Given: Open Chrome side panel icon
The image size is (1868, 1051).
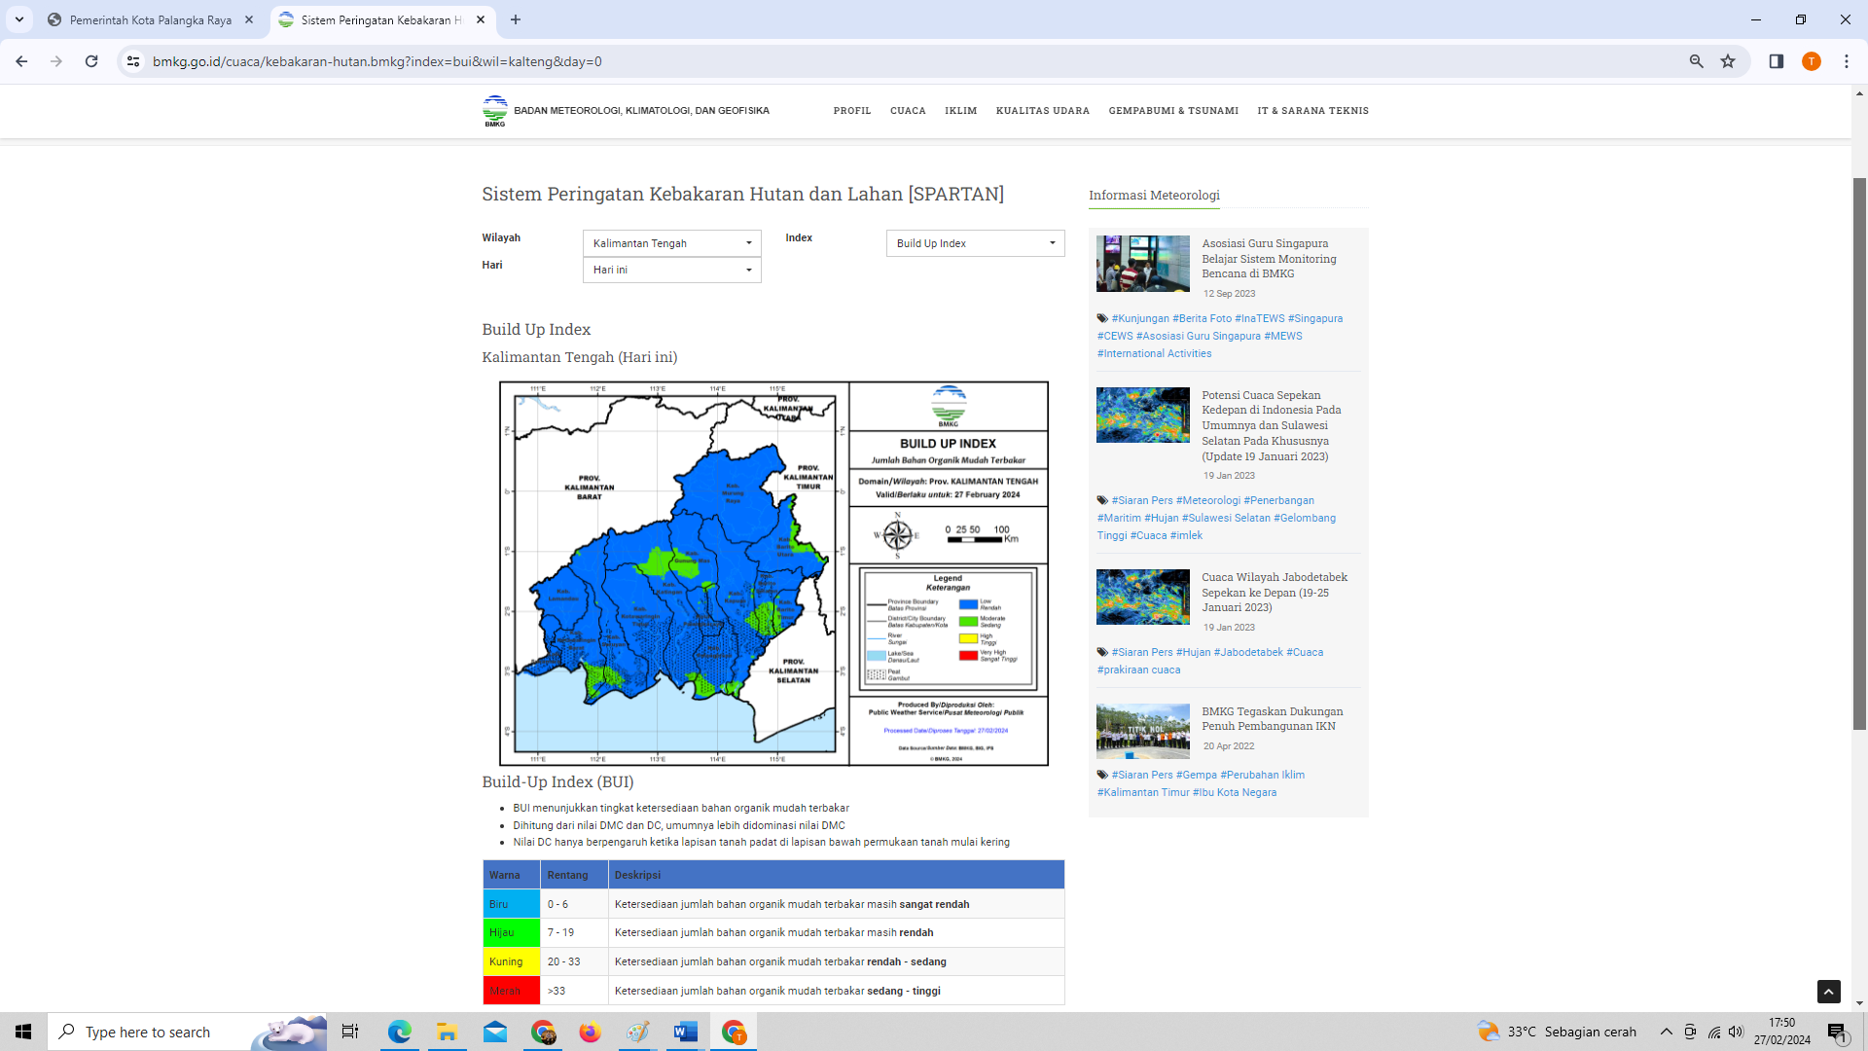Looking at the screenshot, I should tap(1777, 61).
